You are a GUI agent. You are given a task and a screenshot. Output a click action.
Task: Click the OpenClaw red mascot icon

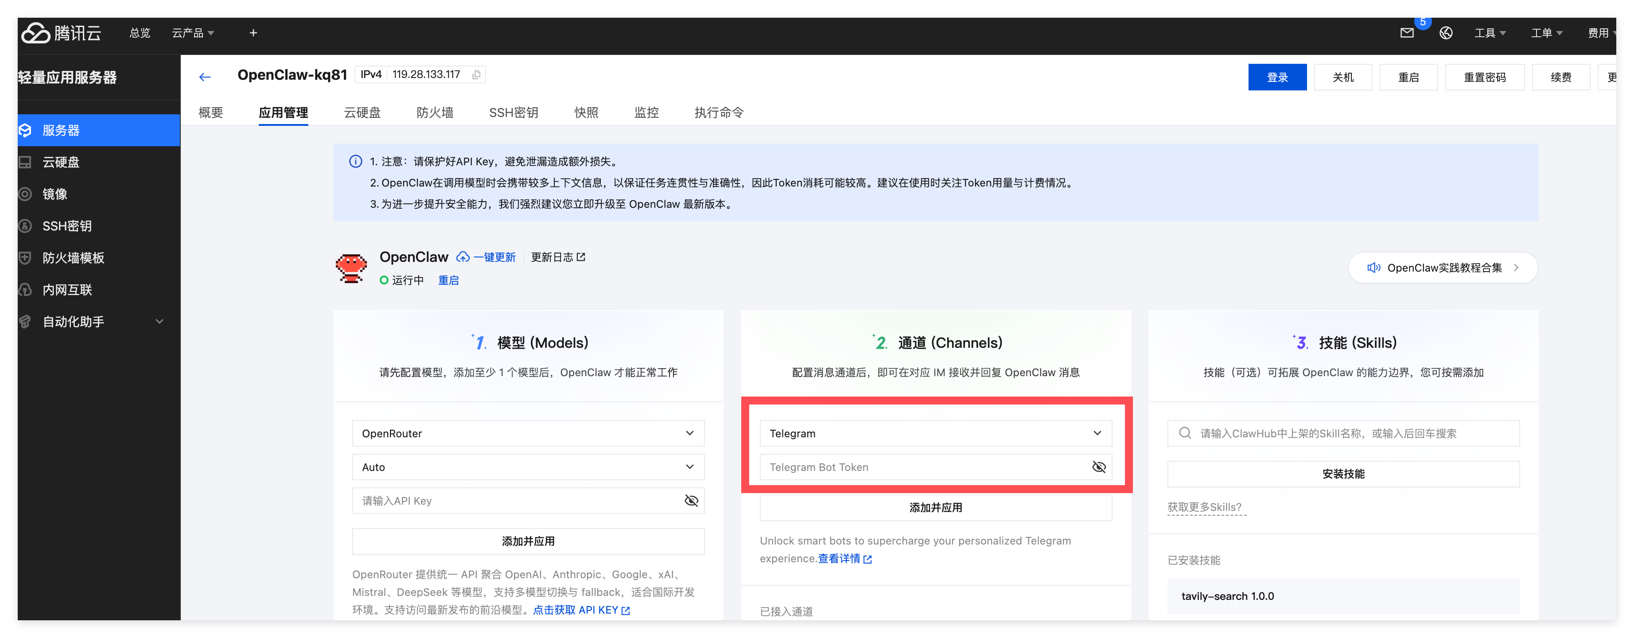pos(351,268)
